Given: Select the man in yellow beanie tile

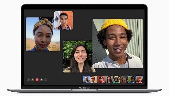Looking at the screenshot, I should (118, 43).
